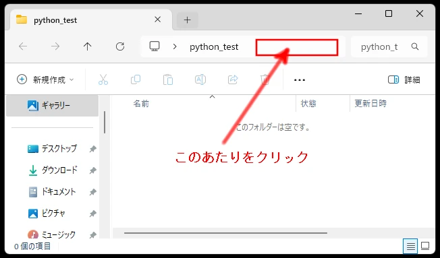Click the Rename icon in toolbar
440x258 pixels.
[x=200, y=80]
